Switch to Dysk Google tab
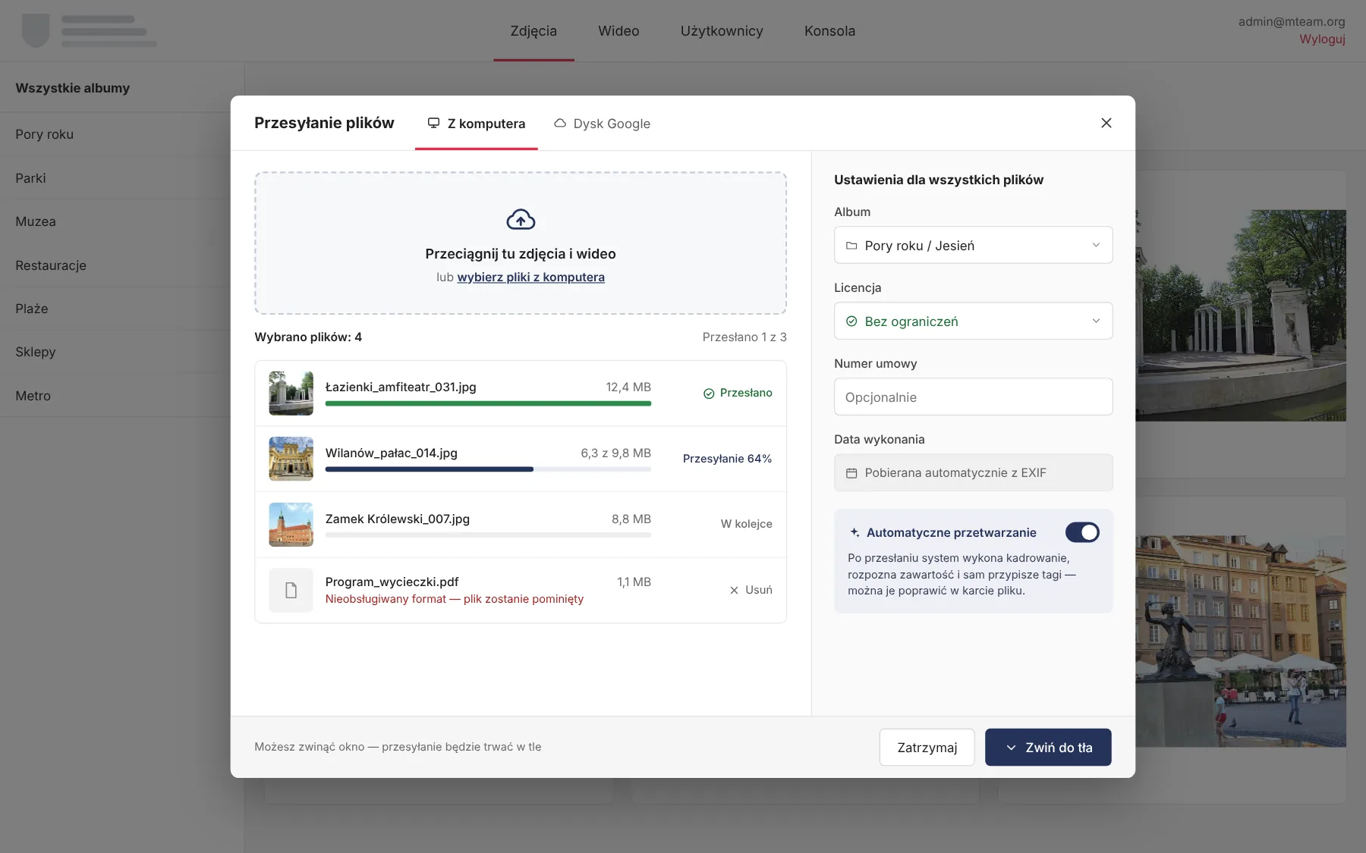1366x853 pixels. tap(602, 124)
